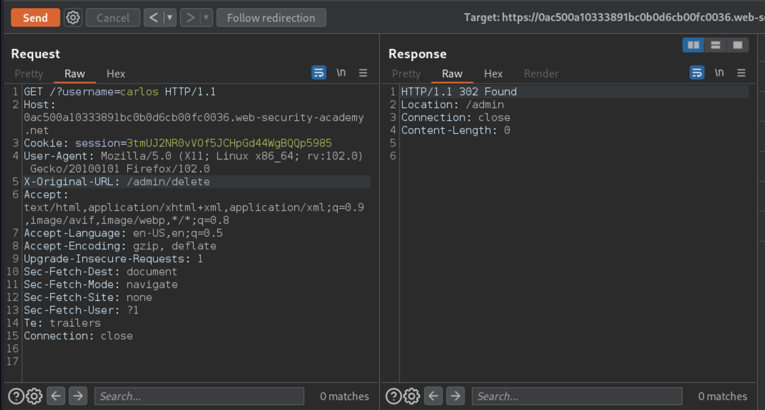Select the Request Raw tab
The image size is (765, 410).
pos(75,74)
